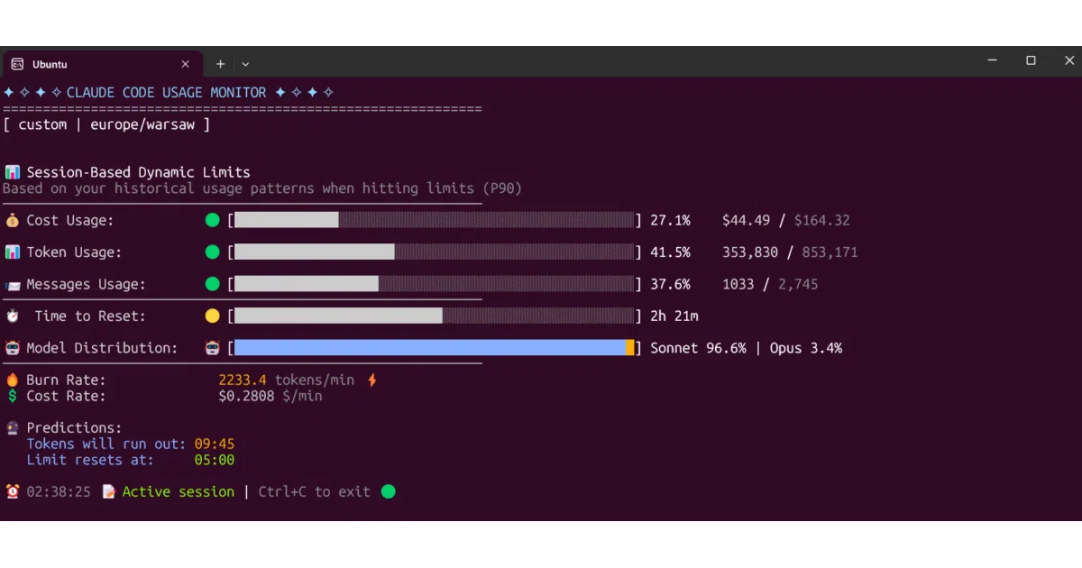Click the green dot after Ctrl+C to exit
Viewport: 1082px width, 568px height.
tap(389, 491)
